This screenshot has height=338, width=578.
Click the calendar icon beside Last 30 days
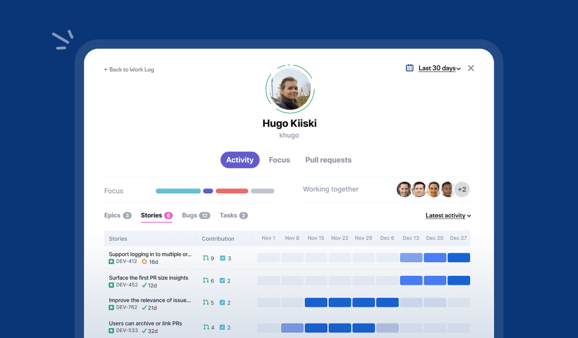coord(409,67)
